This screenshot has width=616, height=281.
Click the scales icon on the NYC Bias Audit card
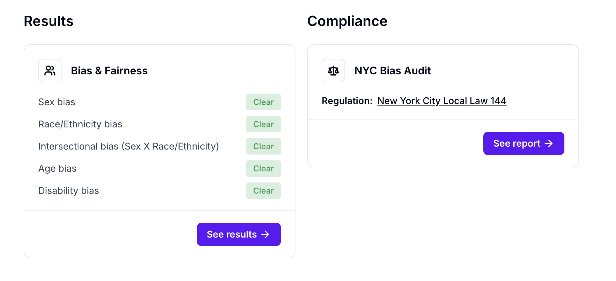pyautogui.click(x=333, y=70)
